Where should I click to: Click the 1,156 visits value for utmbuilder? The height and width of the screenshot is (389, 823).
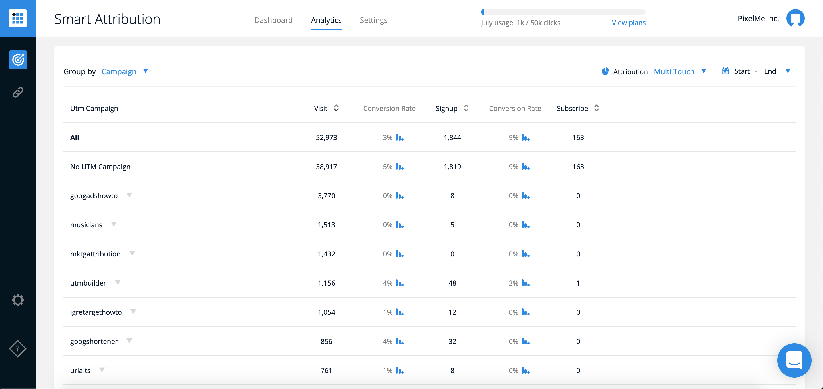pyautogui.click(x=326, y=283)
